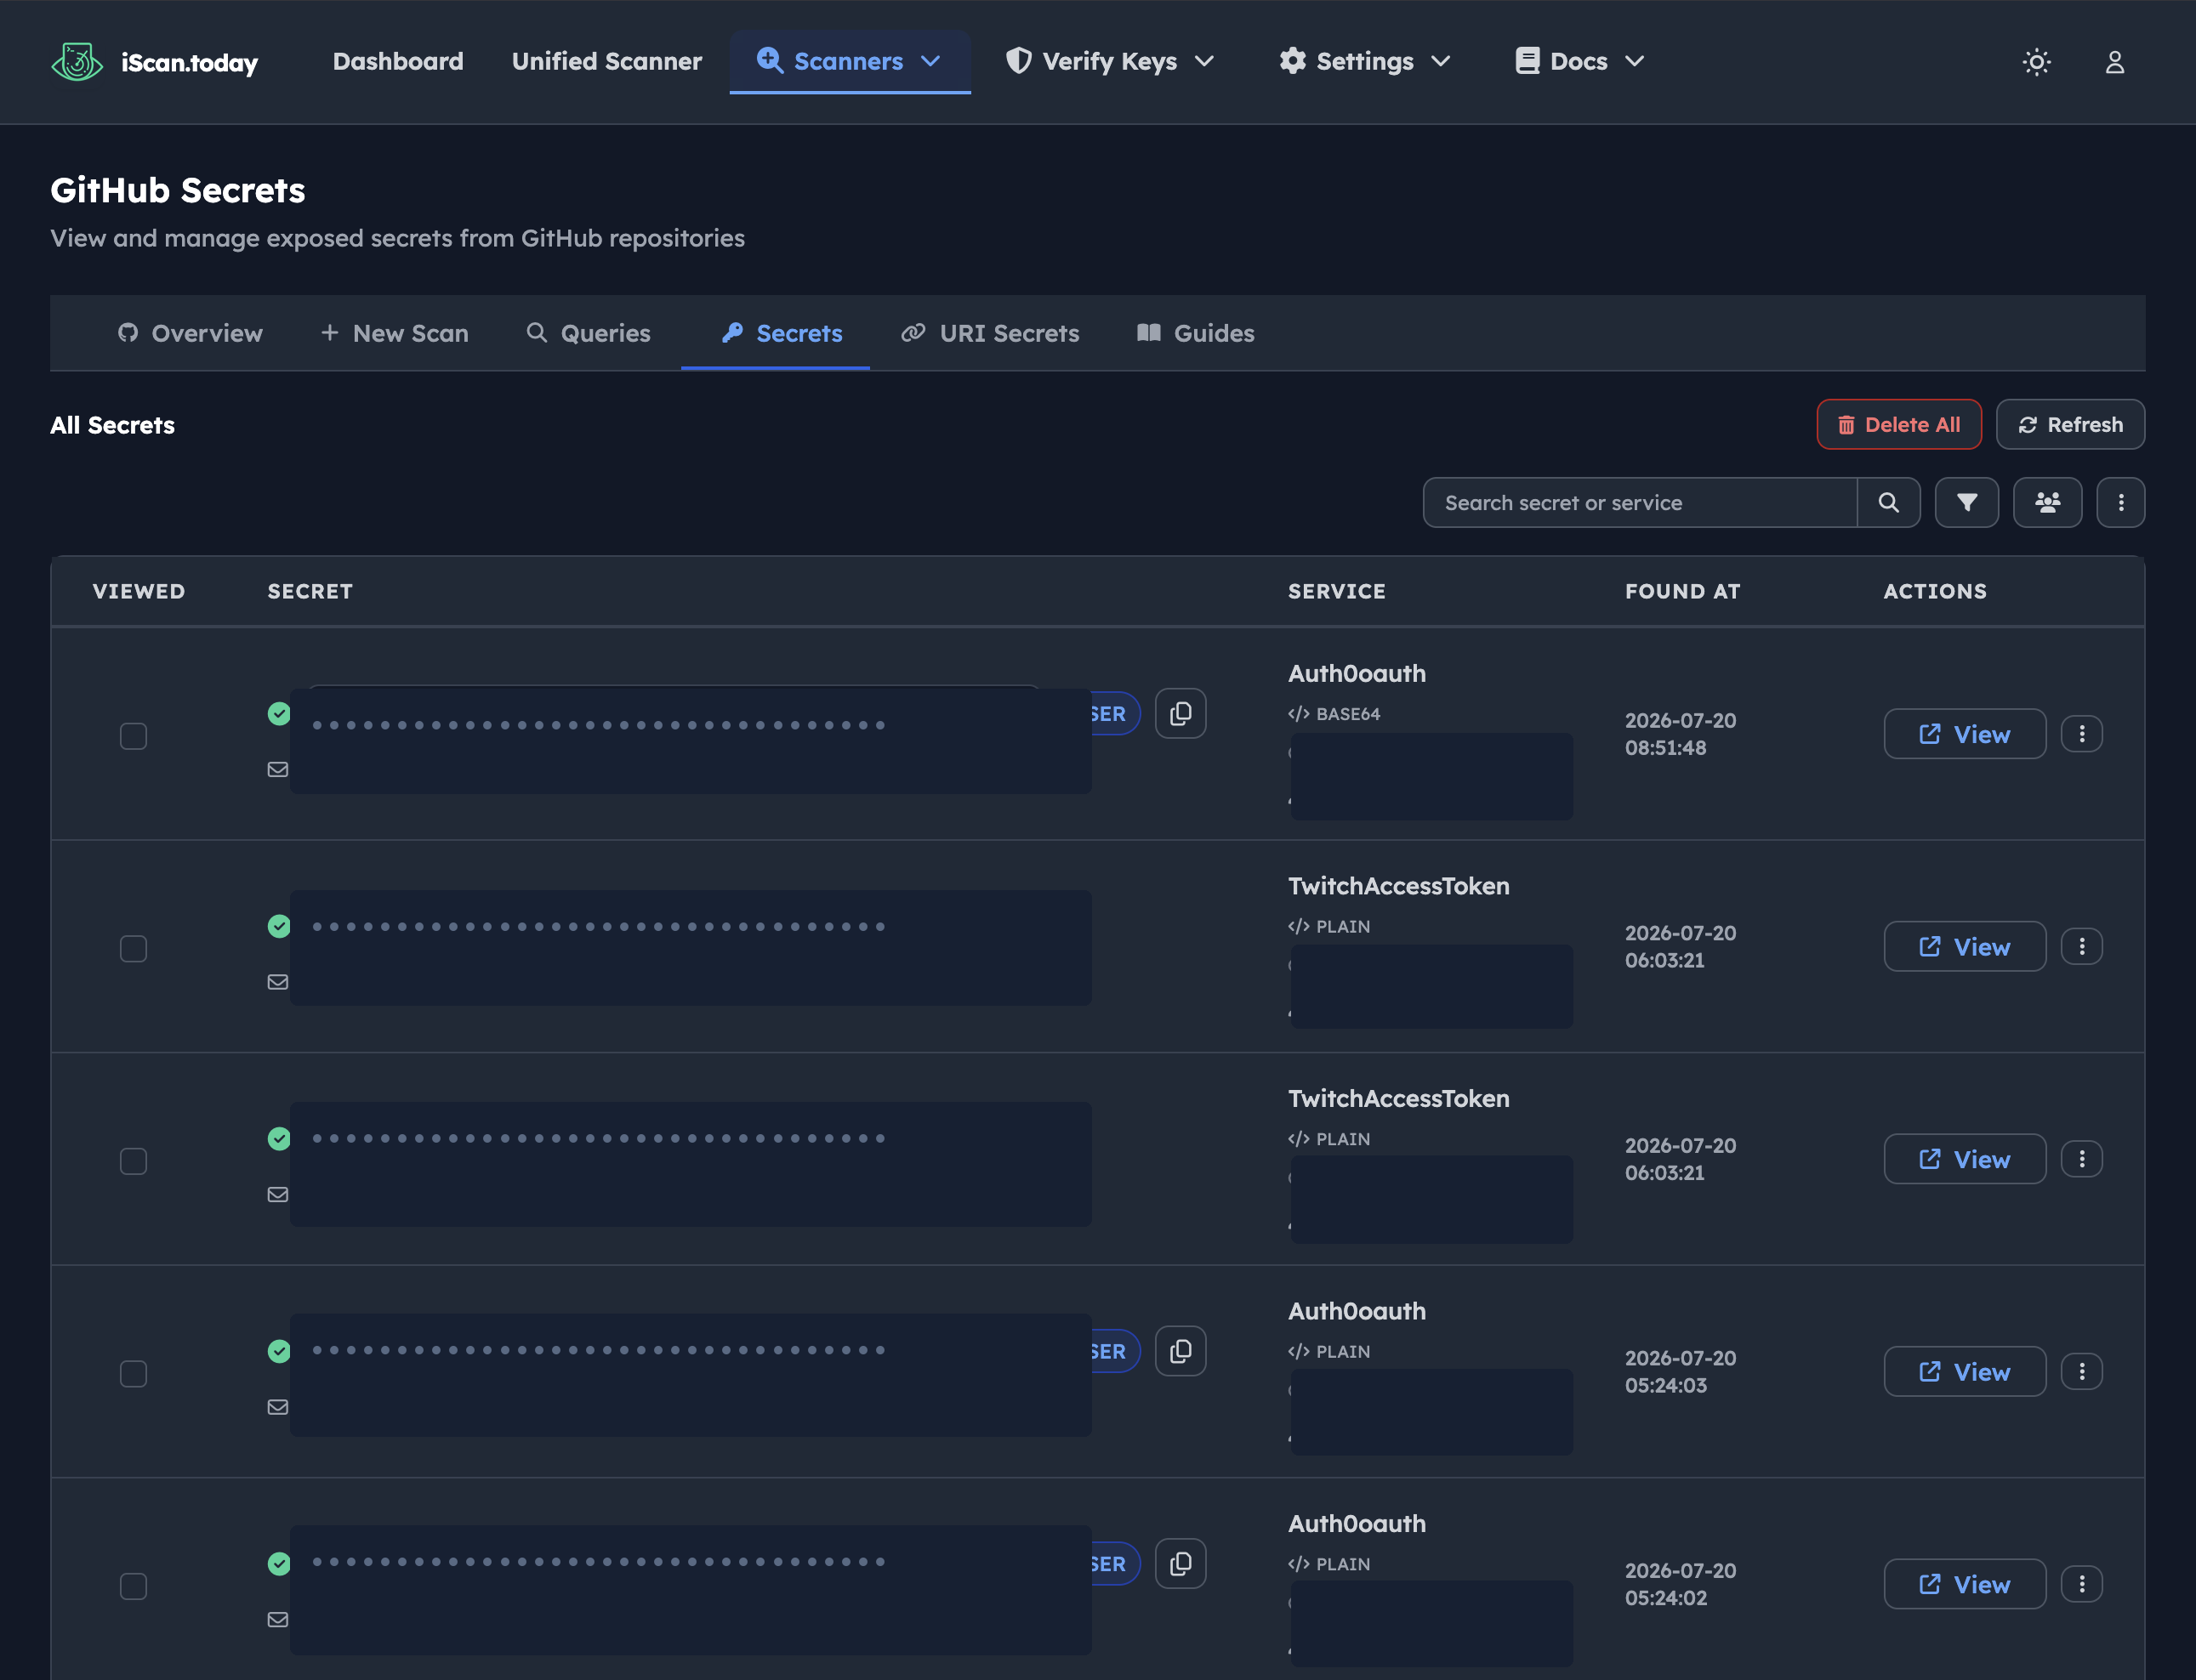Viewport: 2196px width, 1680px height.
Task: Expand the Settings dropdown
Action: [x=1364, y=61]
